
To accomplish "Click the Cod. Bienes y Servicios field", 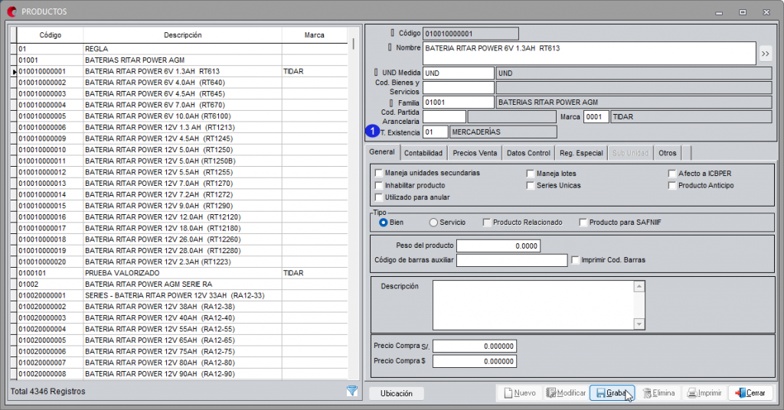I will click(x=459, y=87).
